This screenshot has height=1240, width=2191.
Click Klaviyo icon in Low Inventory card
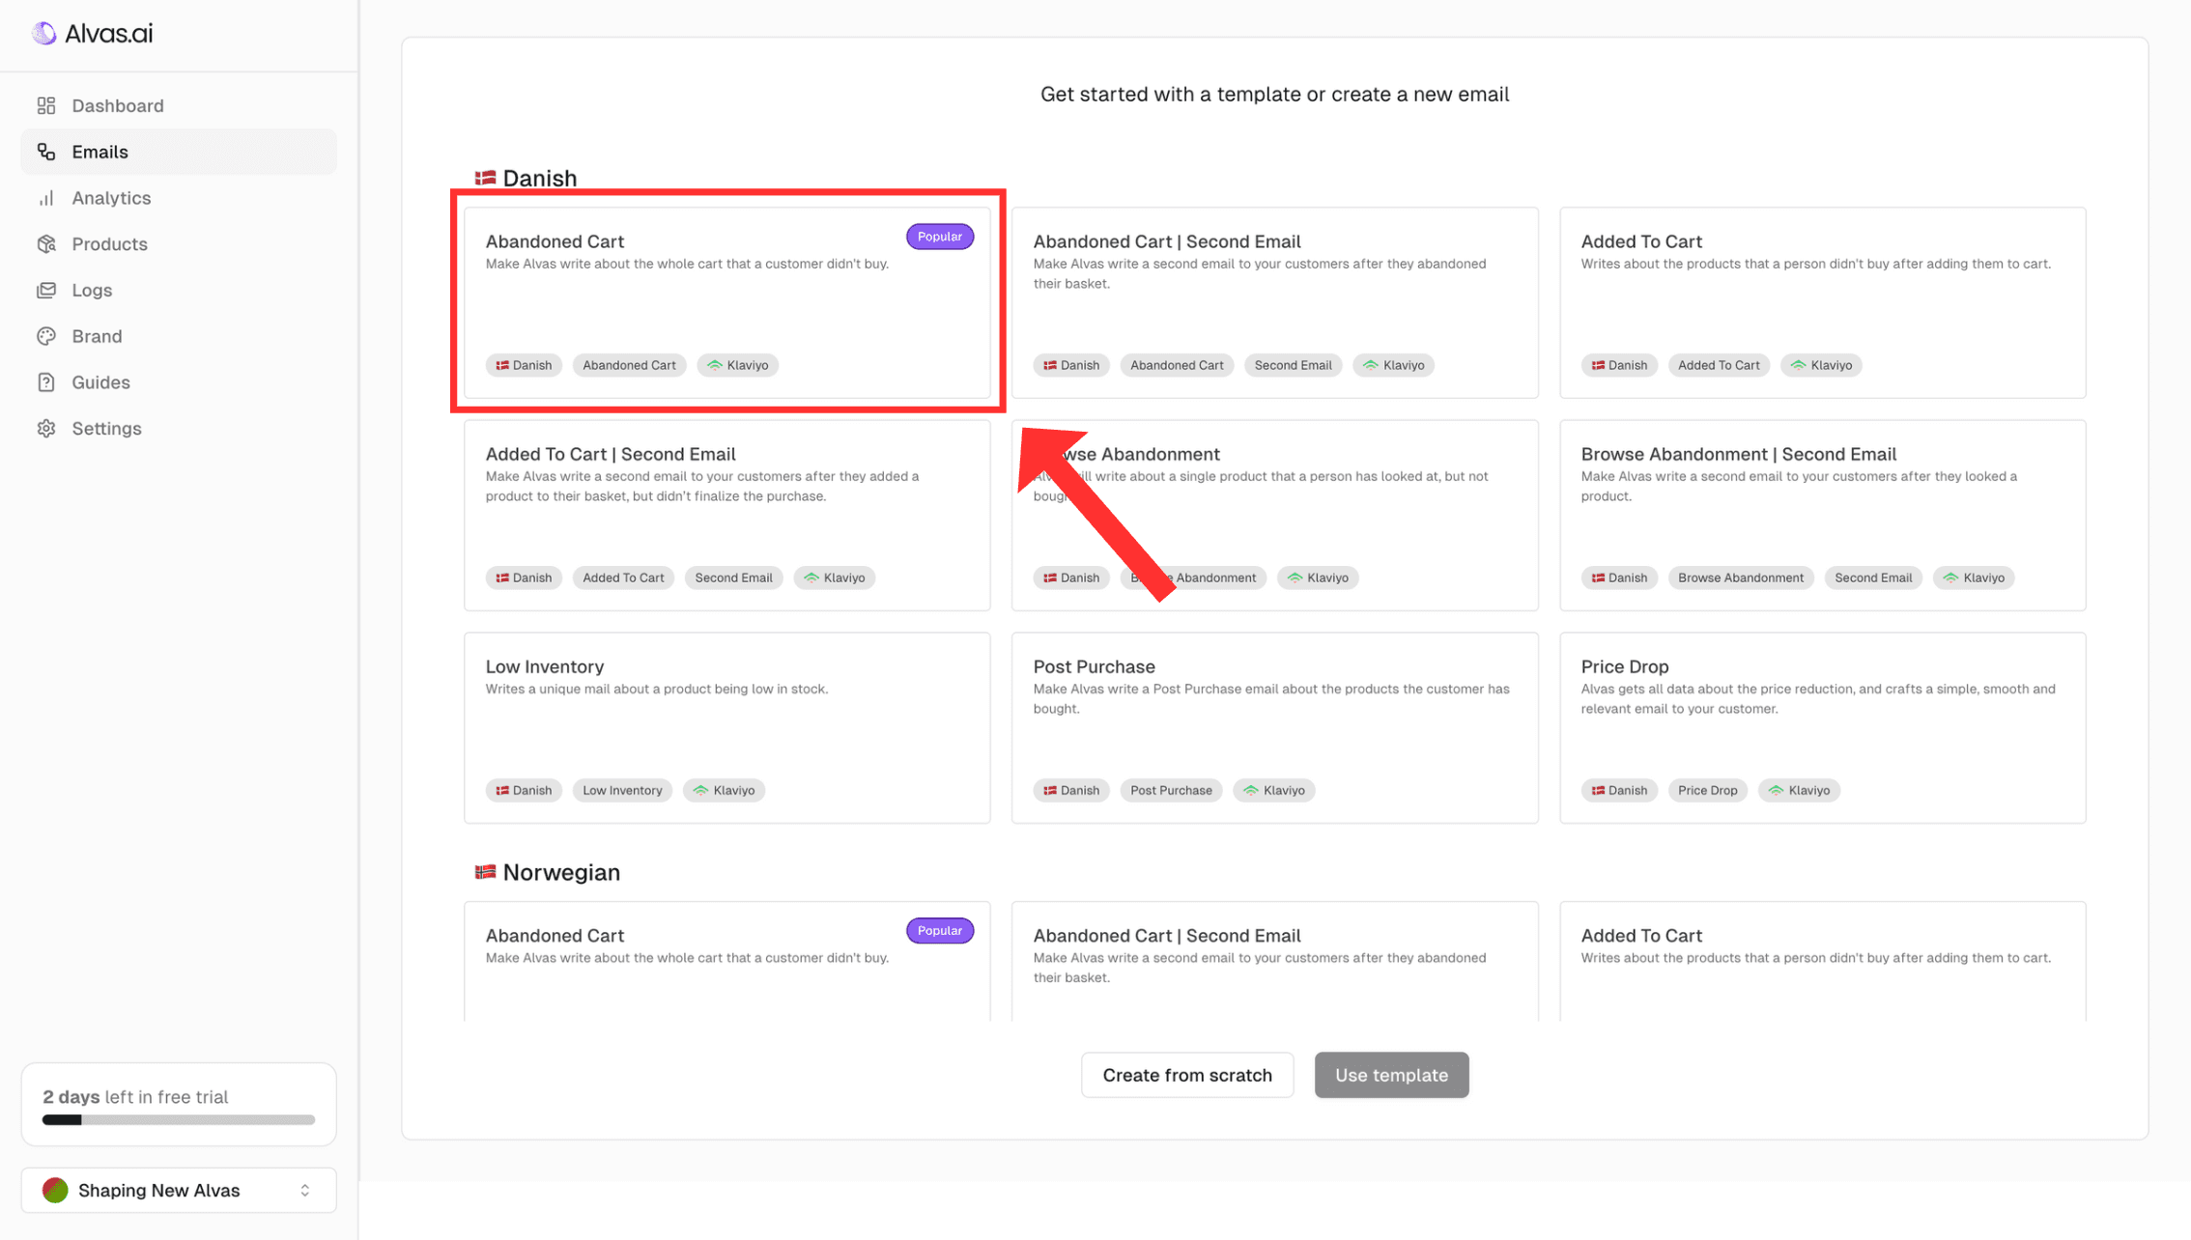[x=701, y=790]
